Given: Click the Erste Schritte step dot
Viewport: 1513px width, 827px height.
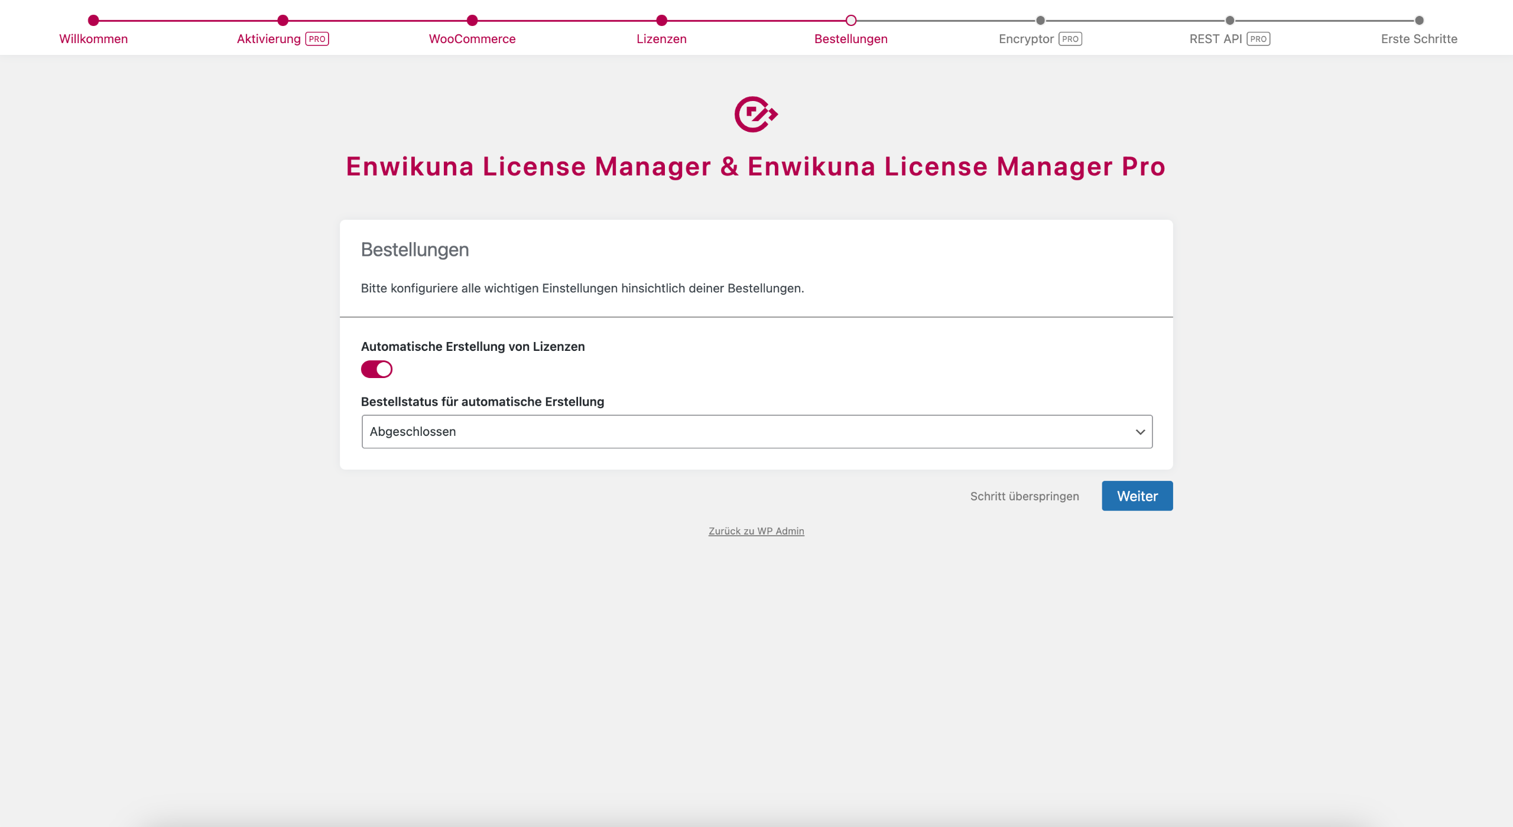Looking at the screenshot, I should [x=1420, y=21].
